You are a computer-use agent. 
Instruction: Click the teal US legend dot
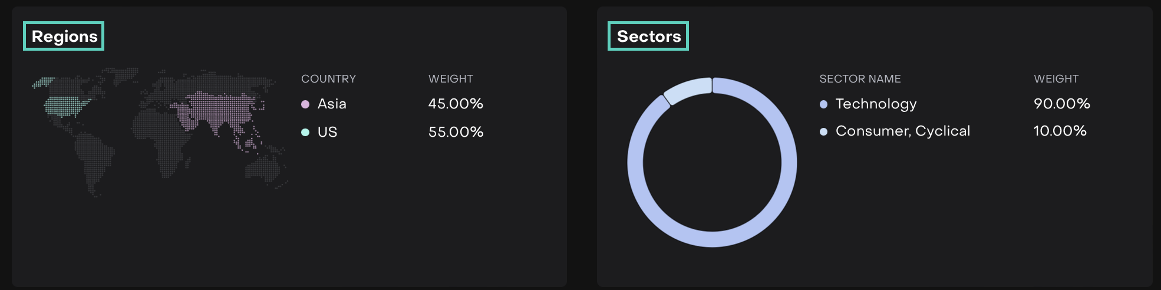coord(305,132)
